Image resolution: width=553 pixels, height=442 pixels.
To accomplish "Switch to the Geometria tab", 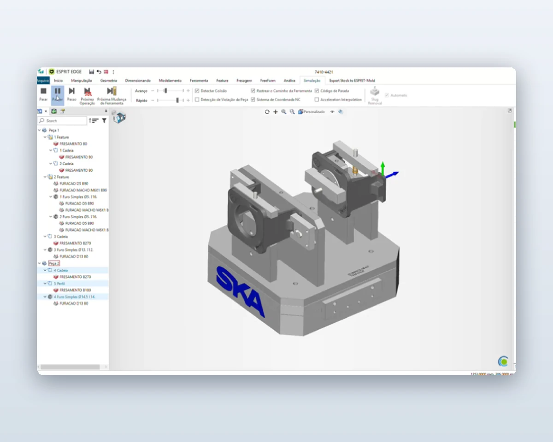I will click(108, 81).
